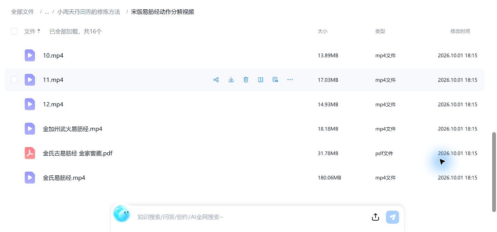Go to 全部文件 in the breadcrumb

pos(22,12)
